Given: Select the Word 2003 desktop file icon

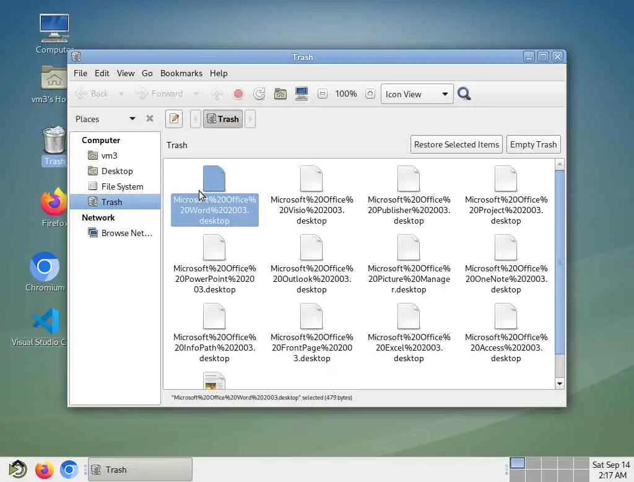Looking at the screenshot, I should coord(214,178).
